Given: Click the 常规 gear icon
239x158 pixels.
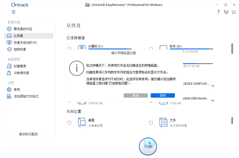Looking at the screenshot, I should coord(9,90).
